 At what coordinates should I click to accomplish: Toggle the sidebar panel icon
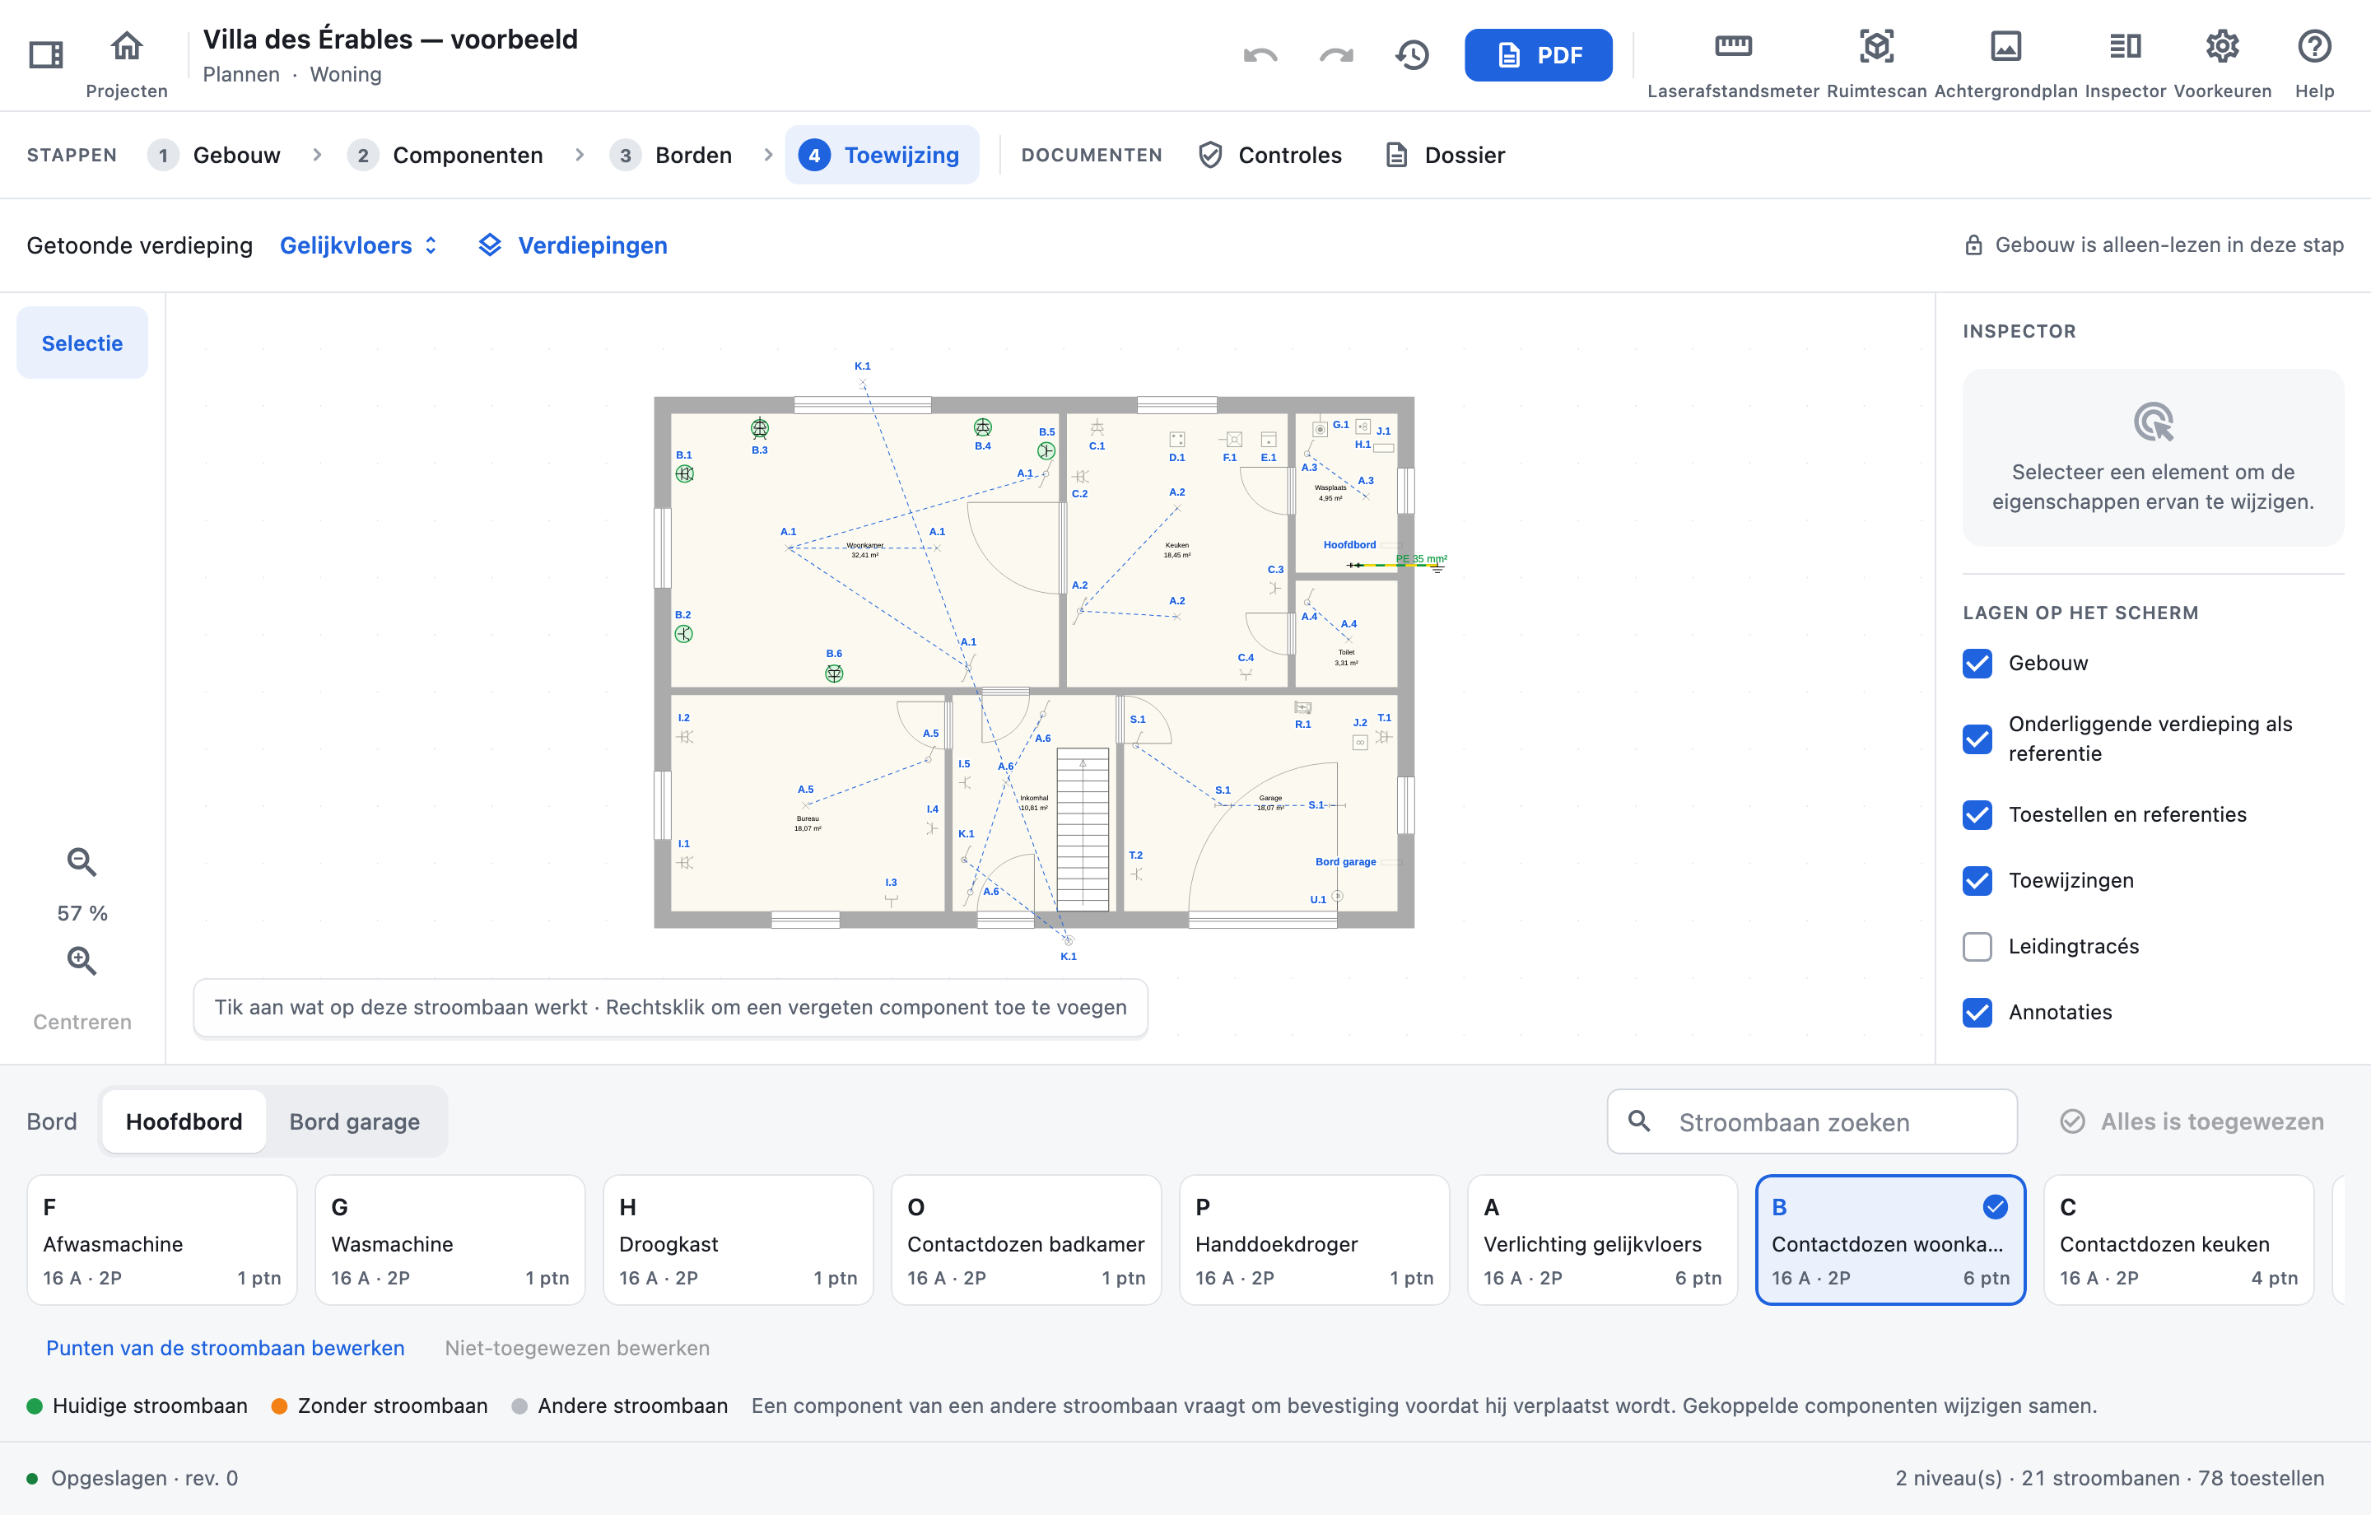click(45, 55)
